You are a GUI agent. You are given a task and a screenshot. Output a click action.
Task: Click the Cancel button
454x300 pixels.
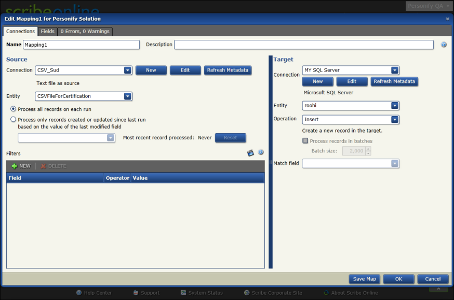(x=433, y=279)
